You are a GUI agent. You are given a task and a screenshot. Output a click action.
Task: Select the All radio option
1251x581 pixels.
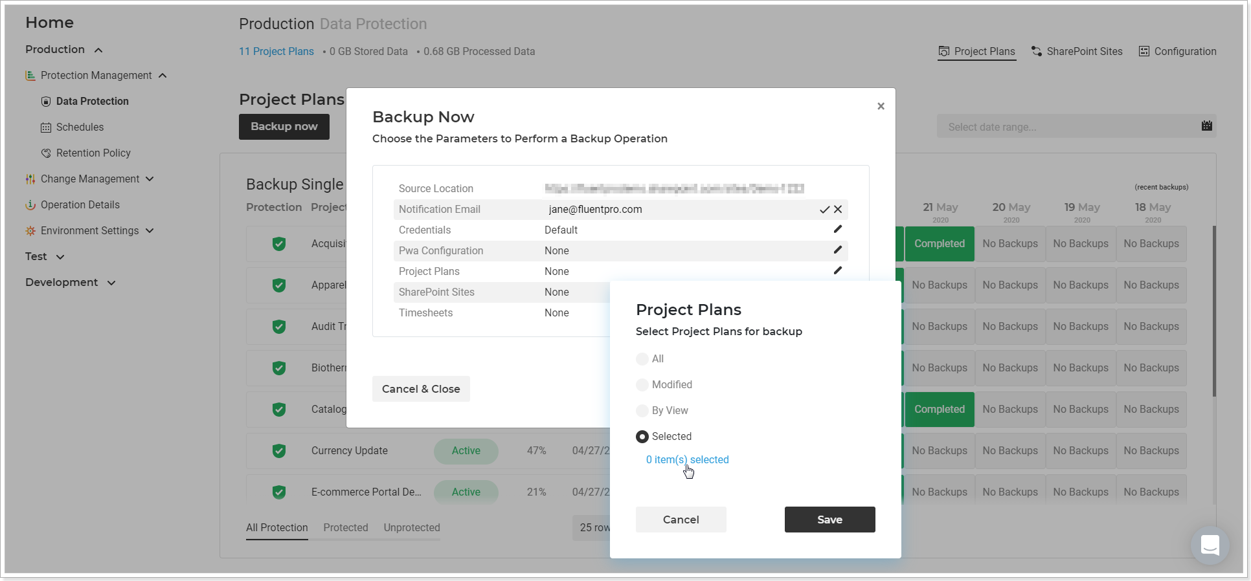click(642, 359)
